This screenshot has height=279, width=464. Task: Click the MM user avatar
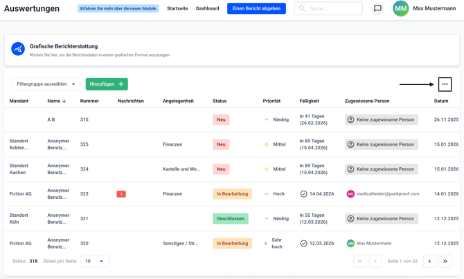tap(400, 9)
